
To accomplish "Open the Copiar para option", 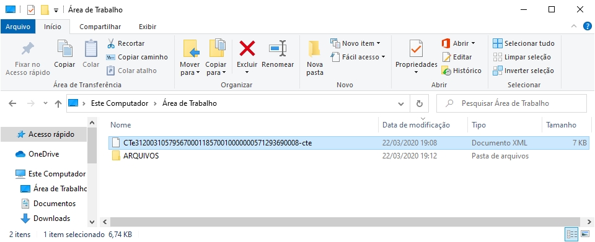I will tap(216, 58).
